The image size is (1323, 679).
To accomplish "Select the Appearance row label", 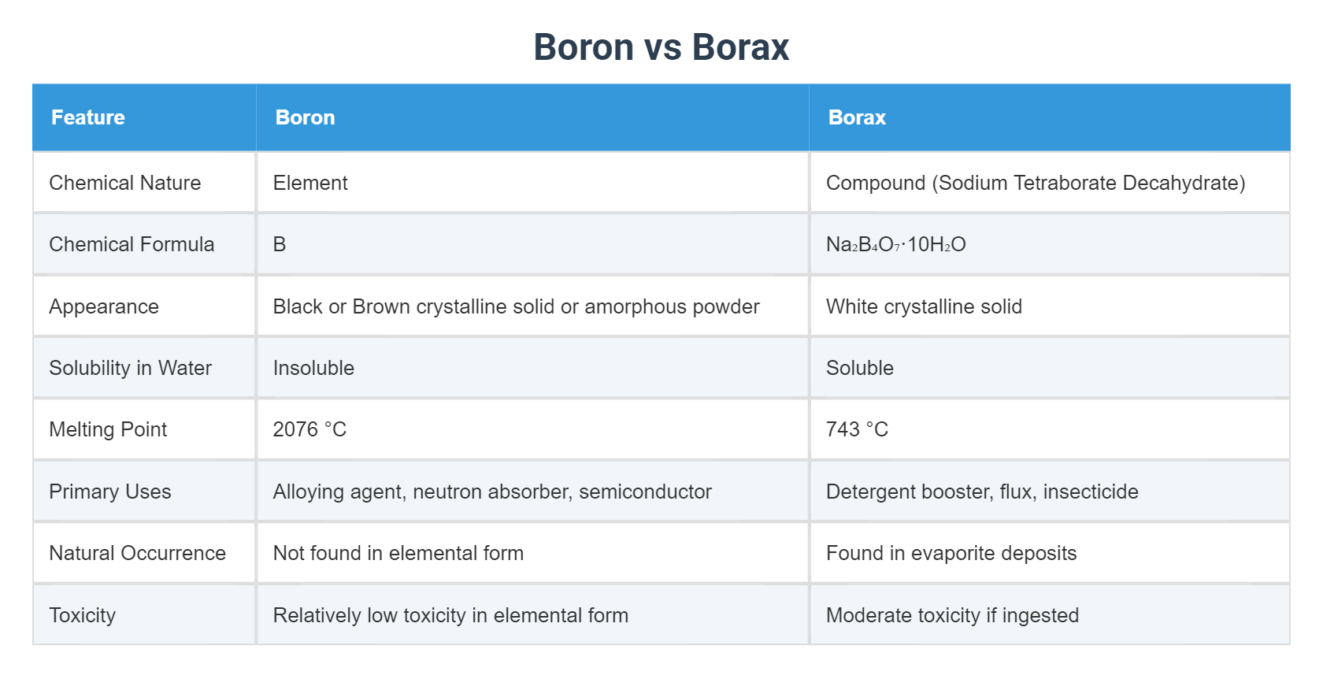I will pyautogui.click(x=104, y=306).
